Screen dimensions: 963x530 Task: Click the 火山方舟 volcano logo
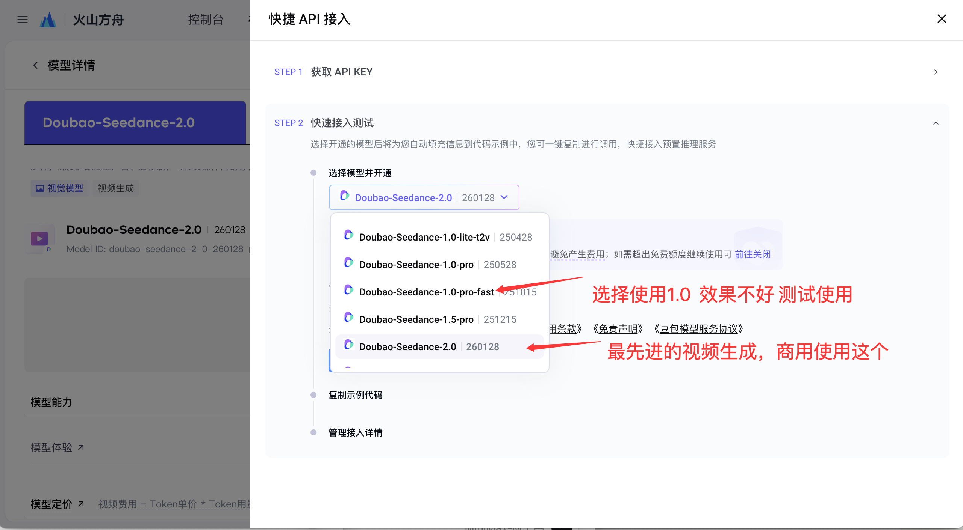click(x=48, y=20)
